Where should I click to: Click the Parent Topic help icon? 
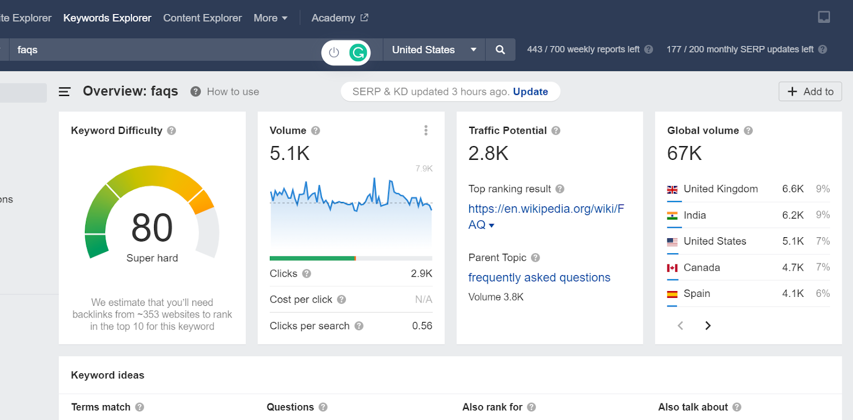(536, 257)
